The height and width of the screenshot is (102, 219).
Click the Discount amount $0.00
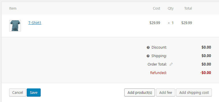click(206, 47)
